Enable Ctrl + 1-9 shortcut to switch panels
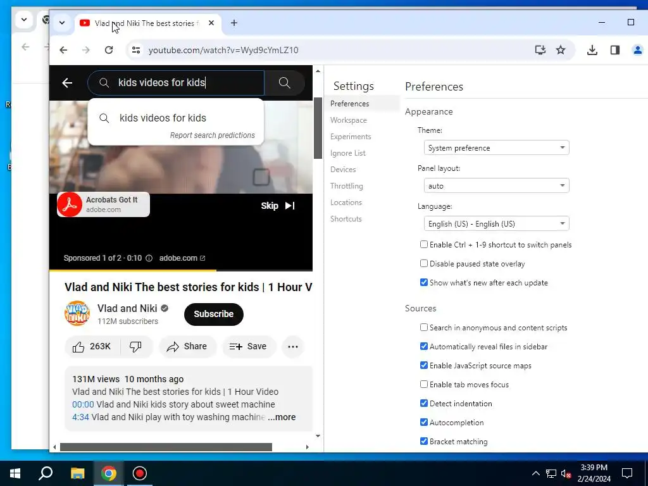648x486 pixels. pos(423,244)
